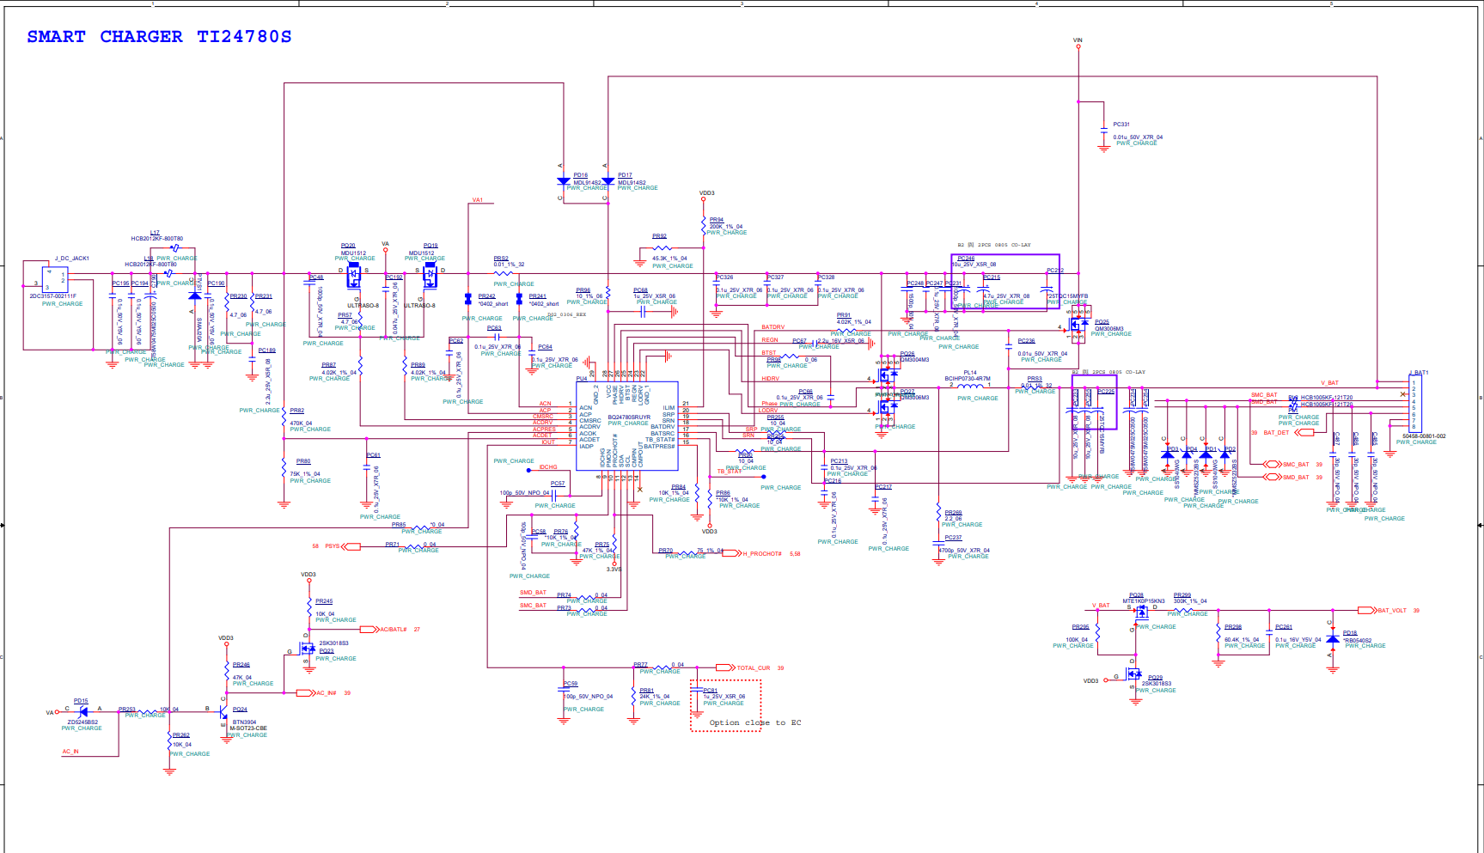Click the PC261 capacitor label

point(1284,627)
